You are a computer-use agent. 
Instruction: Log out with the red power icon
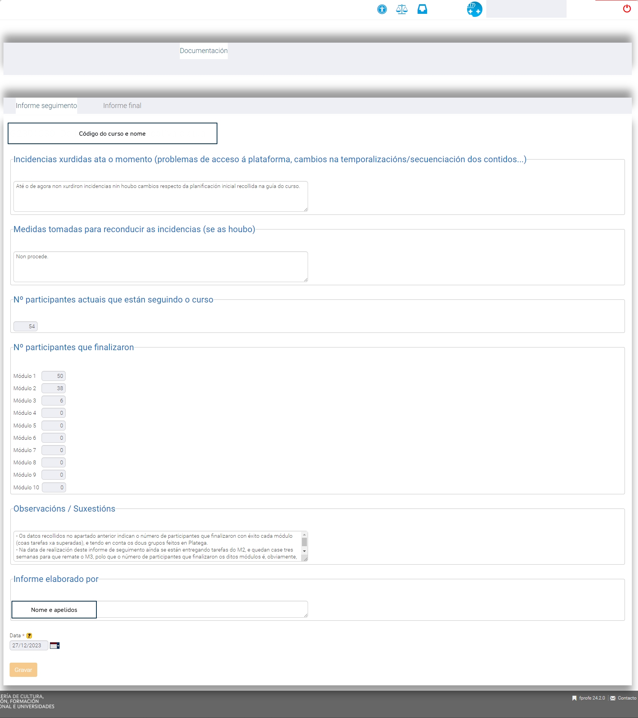pos(626,8)
